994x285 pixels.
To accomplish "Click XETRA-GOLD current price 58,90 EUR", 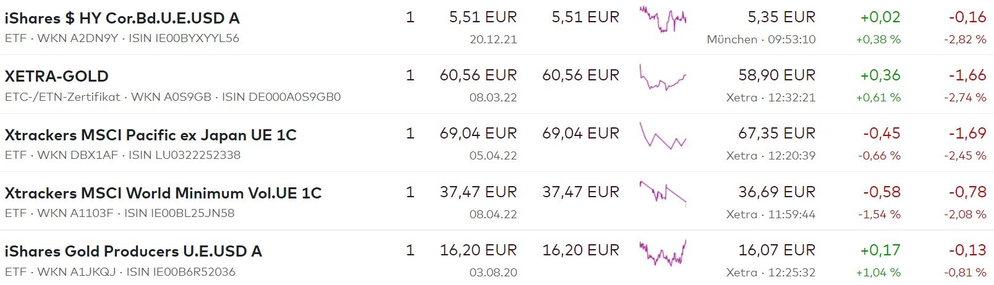I will pos(776,75).
